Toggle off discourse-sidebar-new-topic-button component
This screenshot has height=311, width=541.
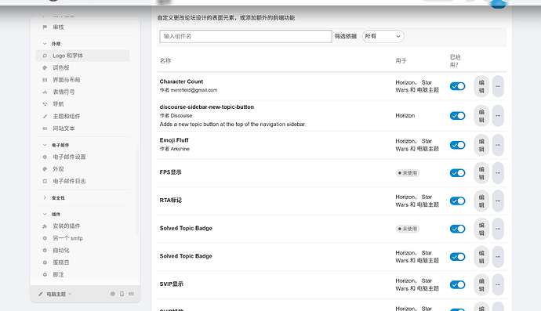pos(458,116)
